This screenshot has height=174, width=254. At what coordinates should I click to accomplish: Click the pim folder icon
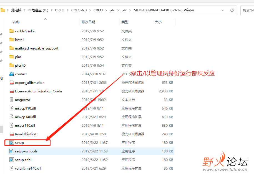coord(11,57)
